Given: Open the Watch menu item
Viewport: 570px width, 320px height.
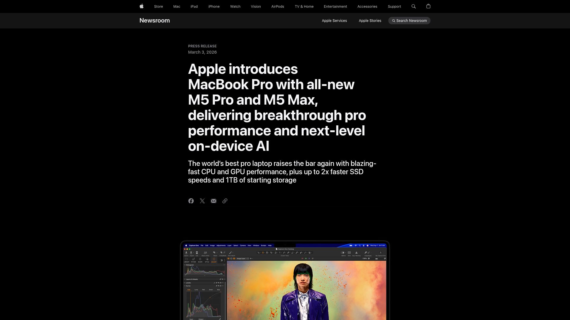Looking at the screenshot, I should pyautogui.click(x=235, y=7).
